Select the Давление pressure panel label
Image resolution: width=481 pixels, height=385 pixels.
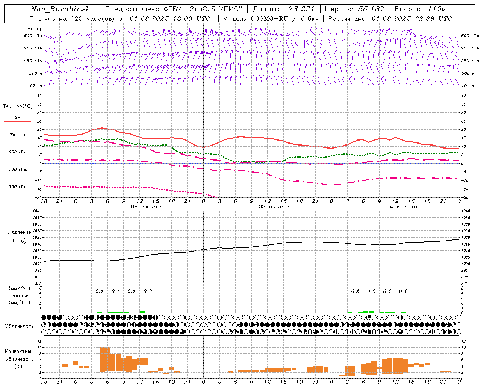[x=19, y=232]
